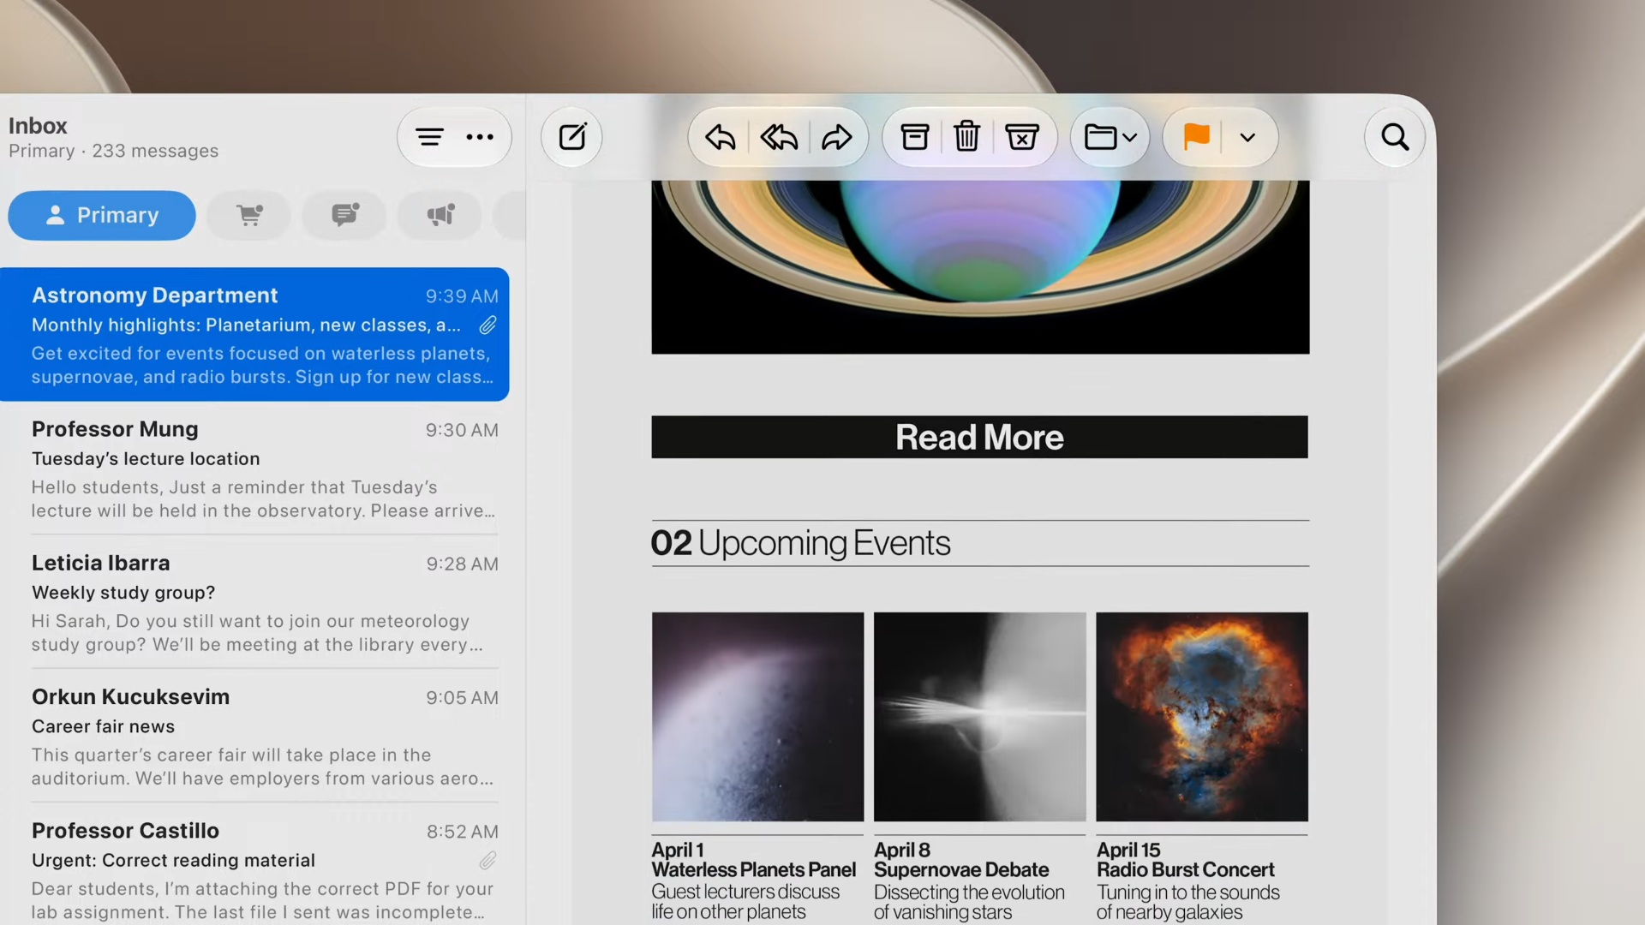
Task: Click the 02 Upcoming Events heading
Action: tap(800, 543)
